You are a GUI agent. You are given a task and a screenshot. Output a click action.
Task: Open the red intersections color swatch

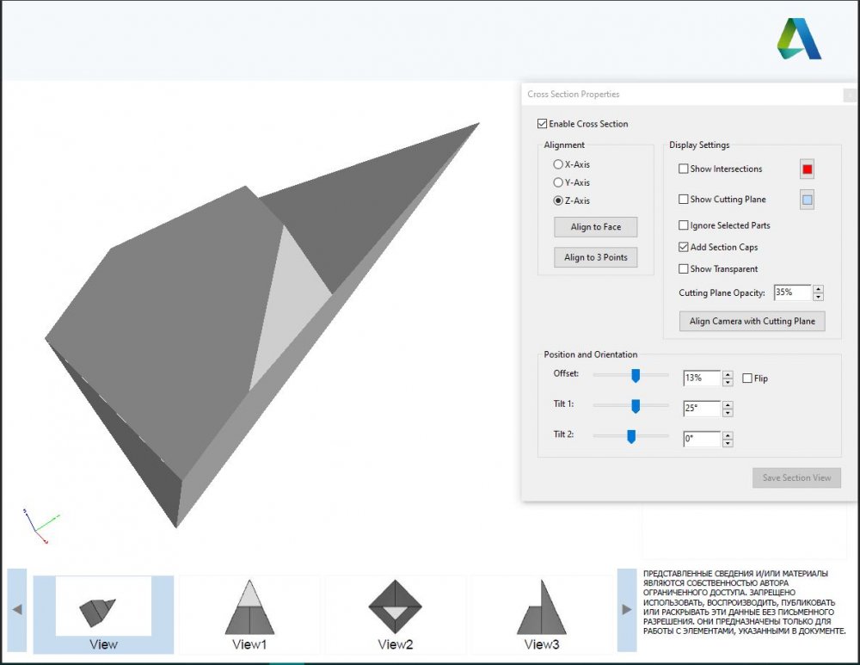807,169
